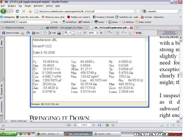Go to home page via house icon
Viewport: 183px width, 137px height.
tap(30, 11)
